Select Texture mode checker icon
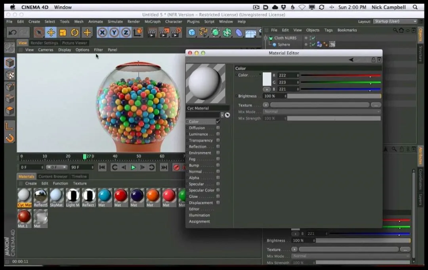Screen dimensions: 428x270 10,75
